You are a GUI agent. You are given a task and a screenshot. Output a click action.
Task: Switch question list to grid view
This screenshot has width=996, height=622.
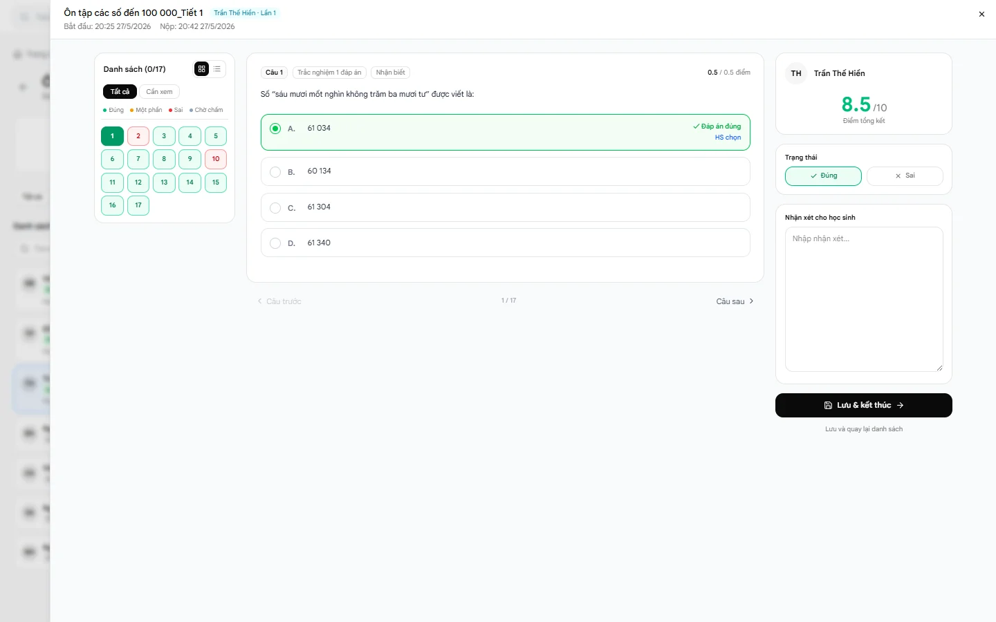point(201,69)
